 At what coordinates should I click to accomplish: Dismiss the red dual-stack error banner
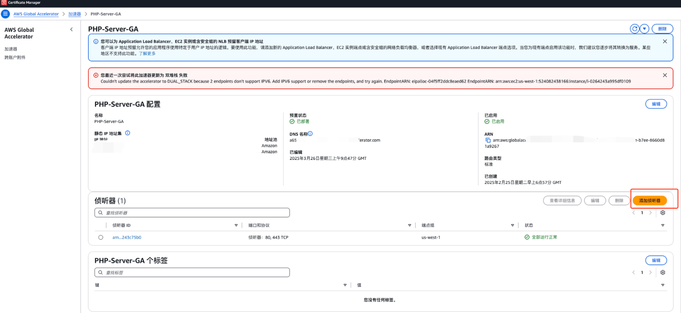[665, 75]
